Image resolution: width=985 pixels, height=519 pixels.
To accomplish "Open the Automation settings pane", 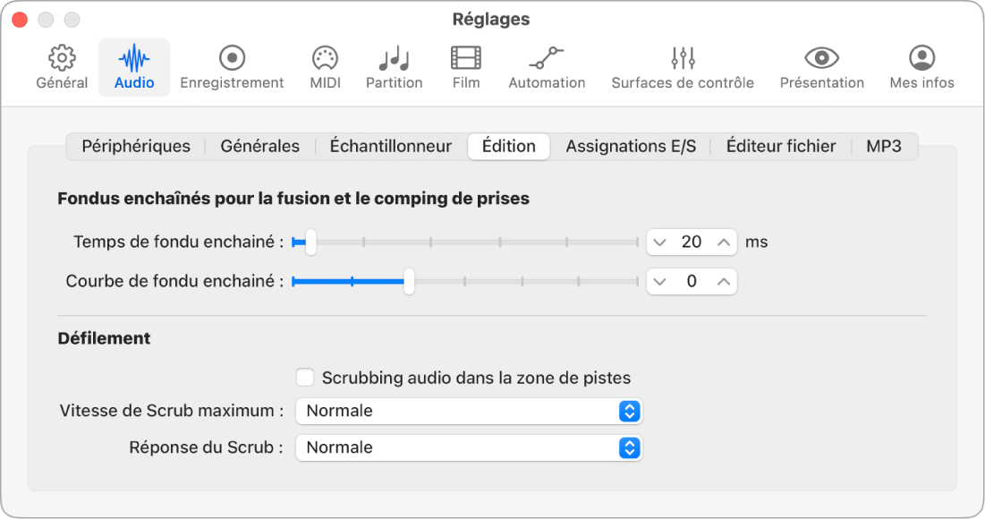I will pos(546,66).
